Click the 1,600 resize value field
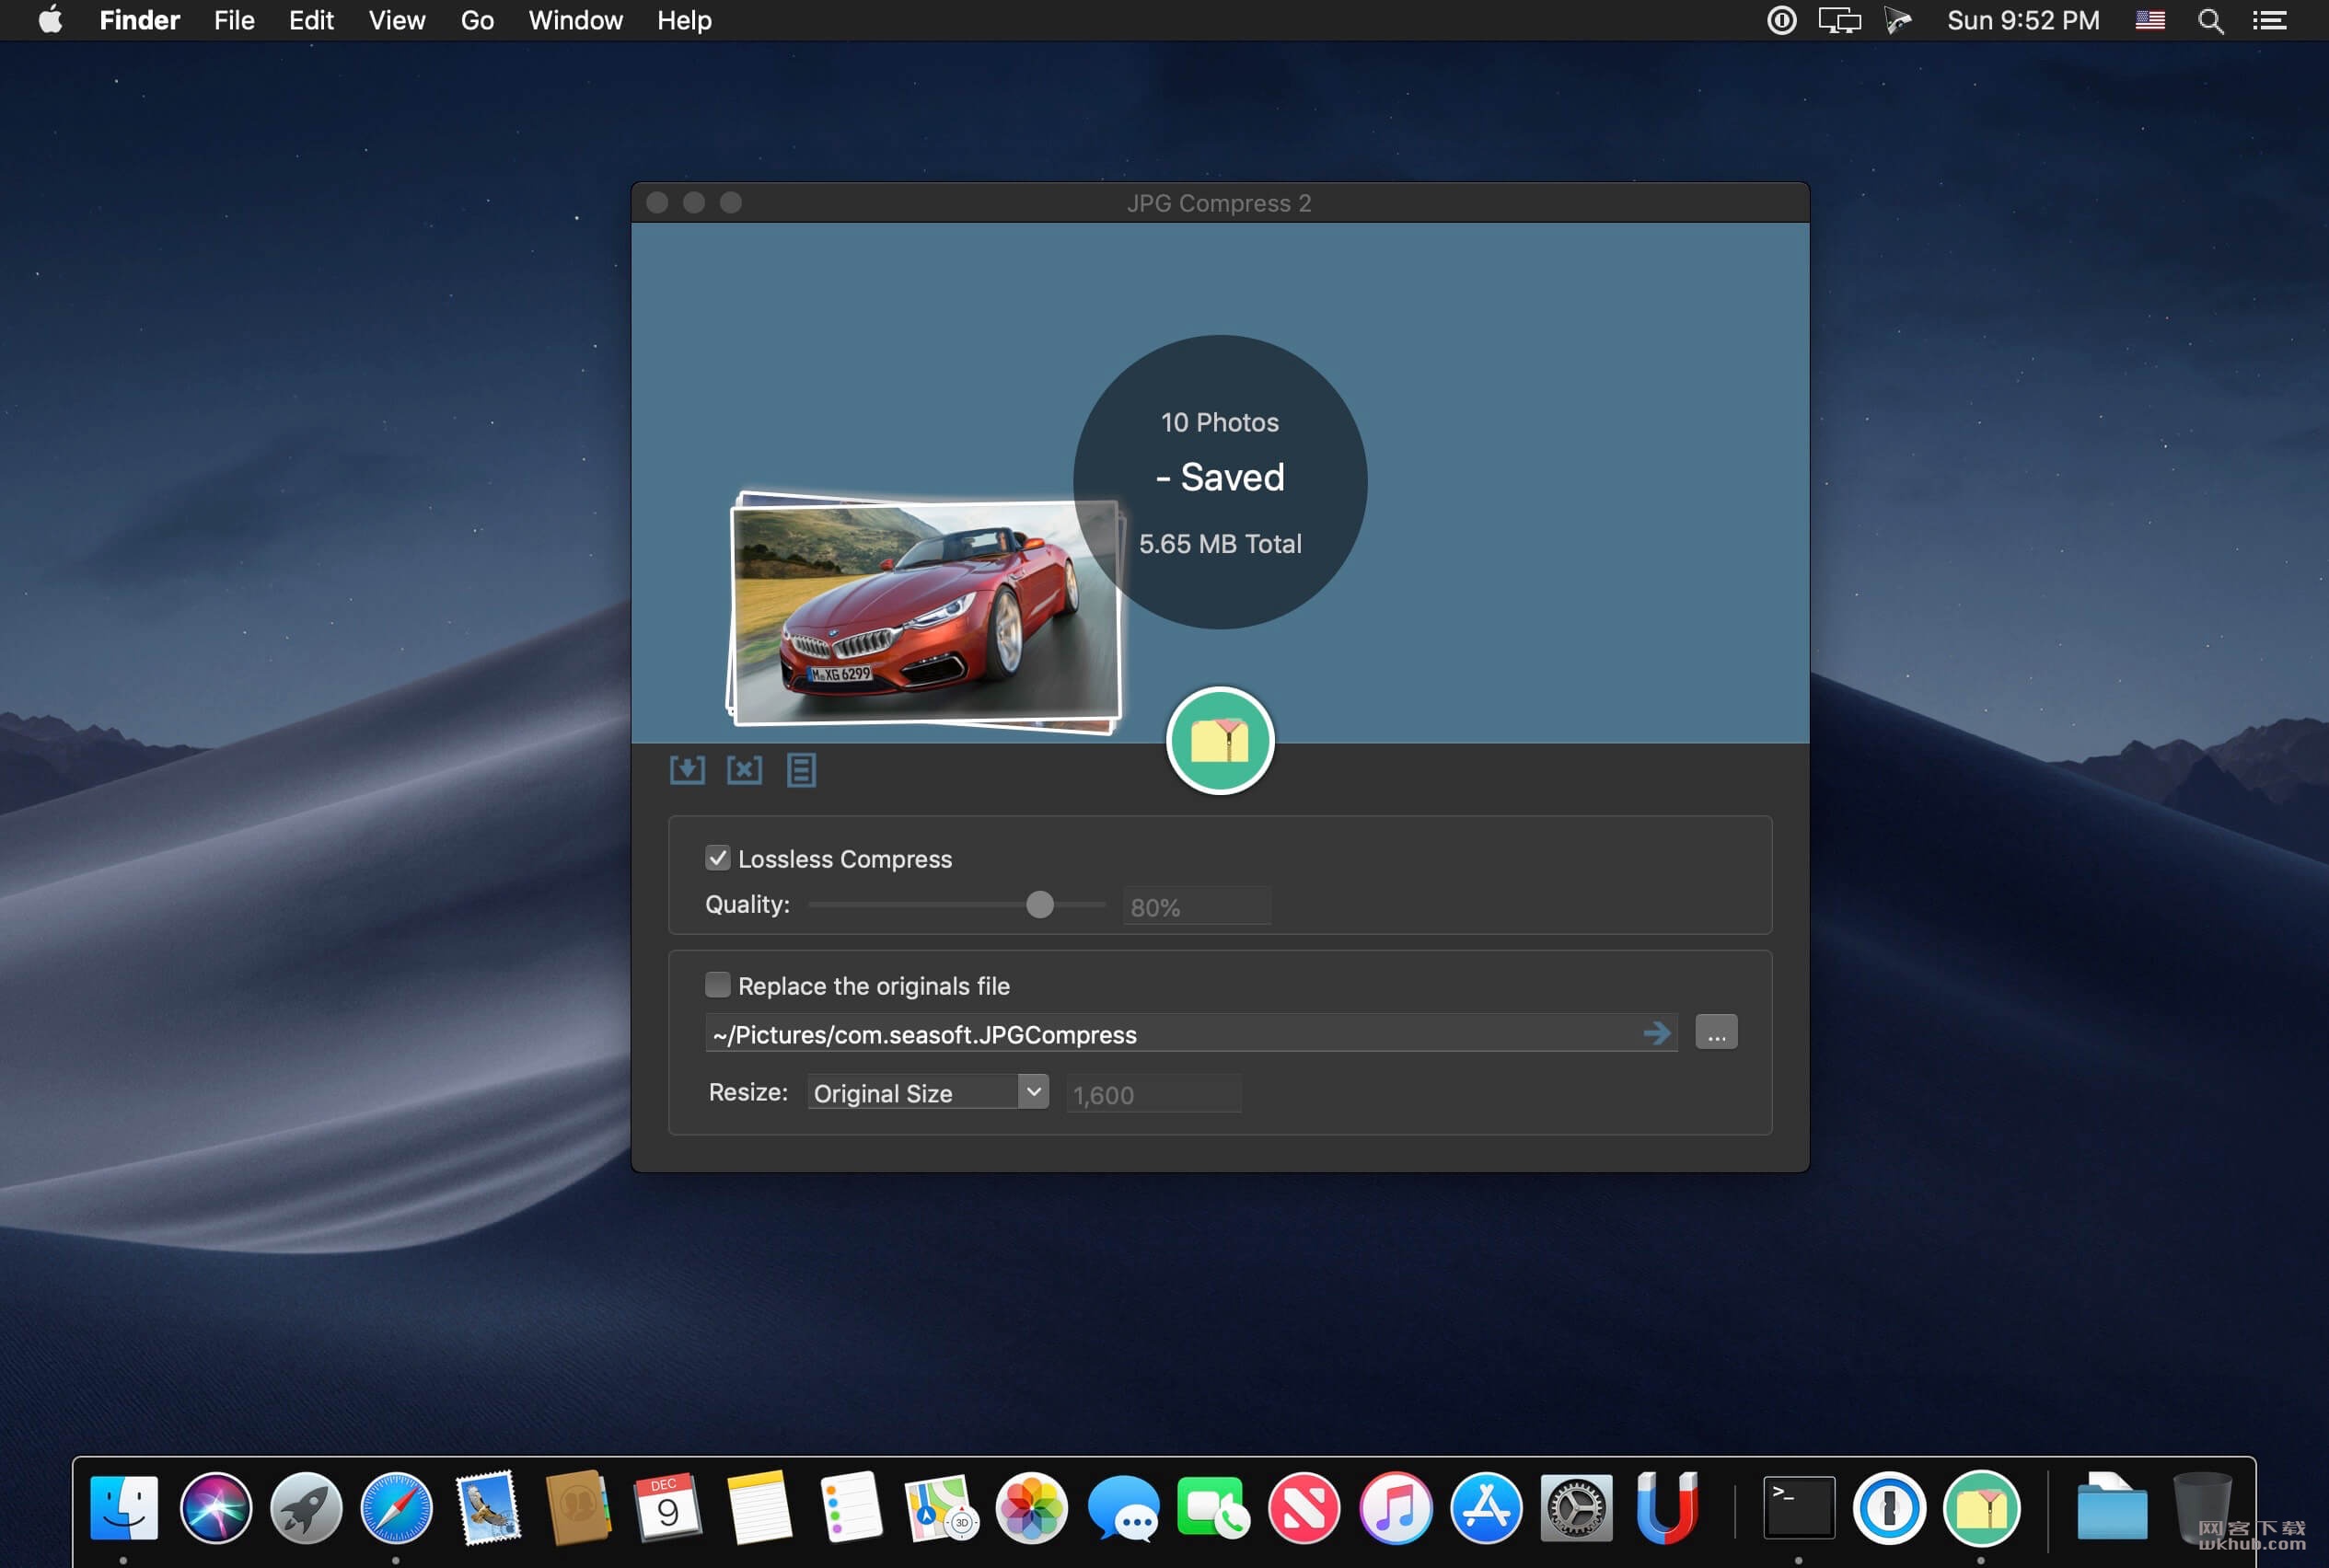 point(1153,1094)
